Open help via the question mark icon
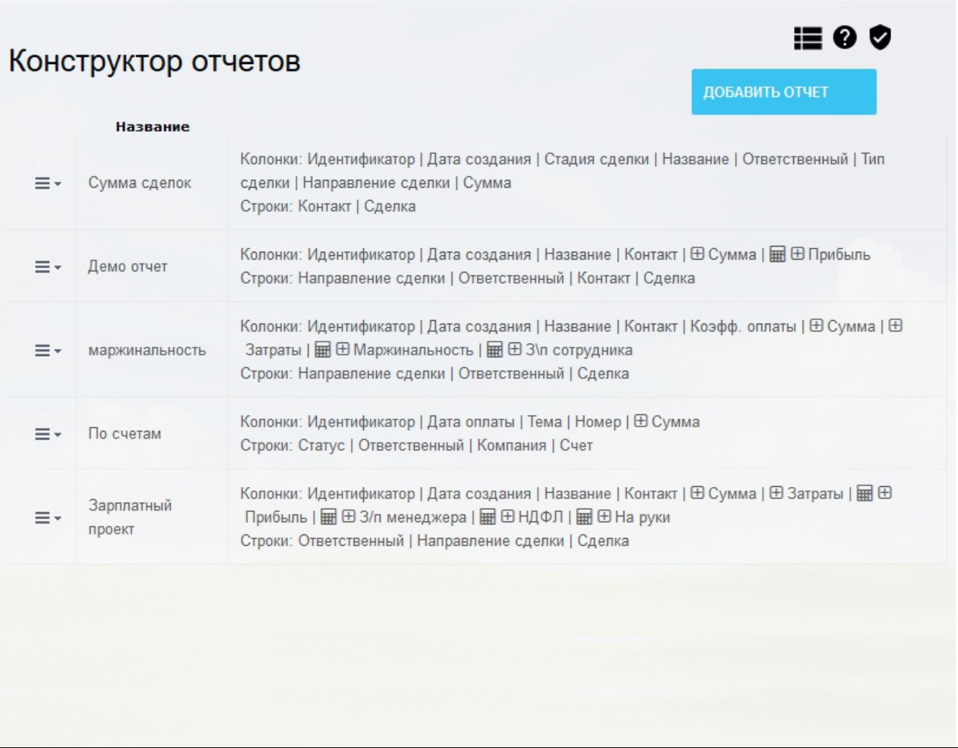Viewport: 958px width, 748px height. [x=844, y=37]
